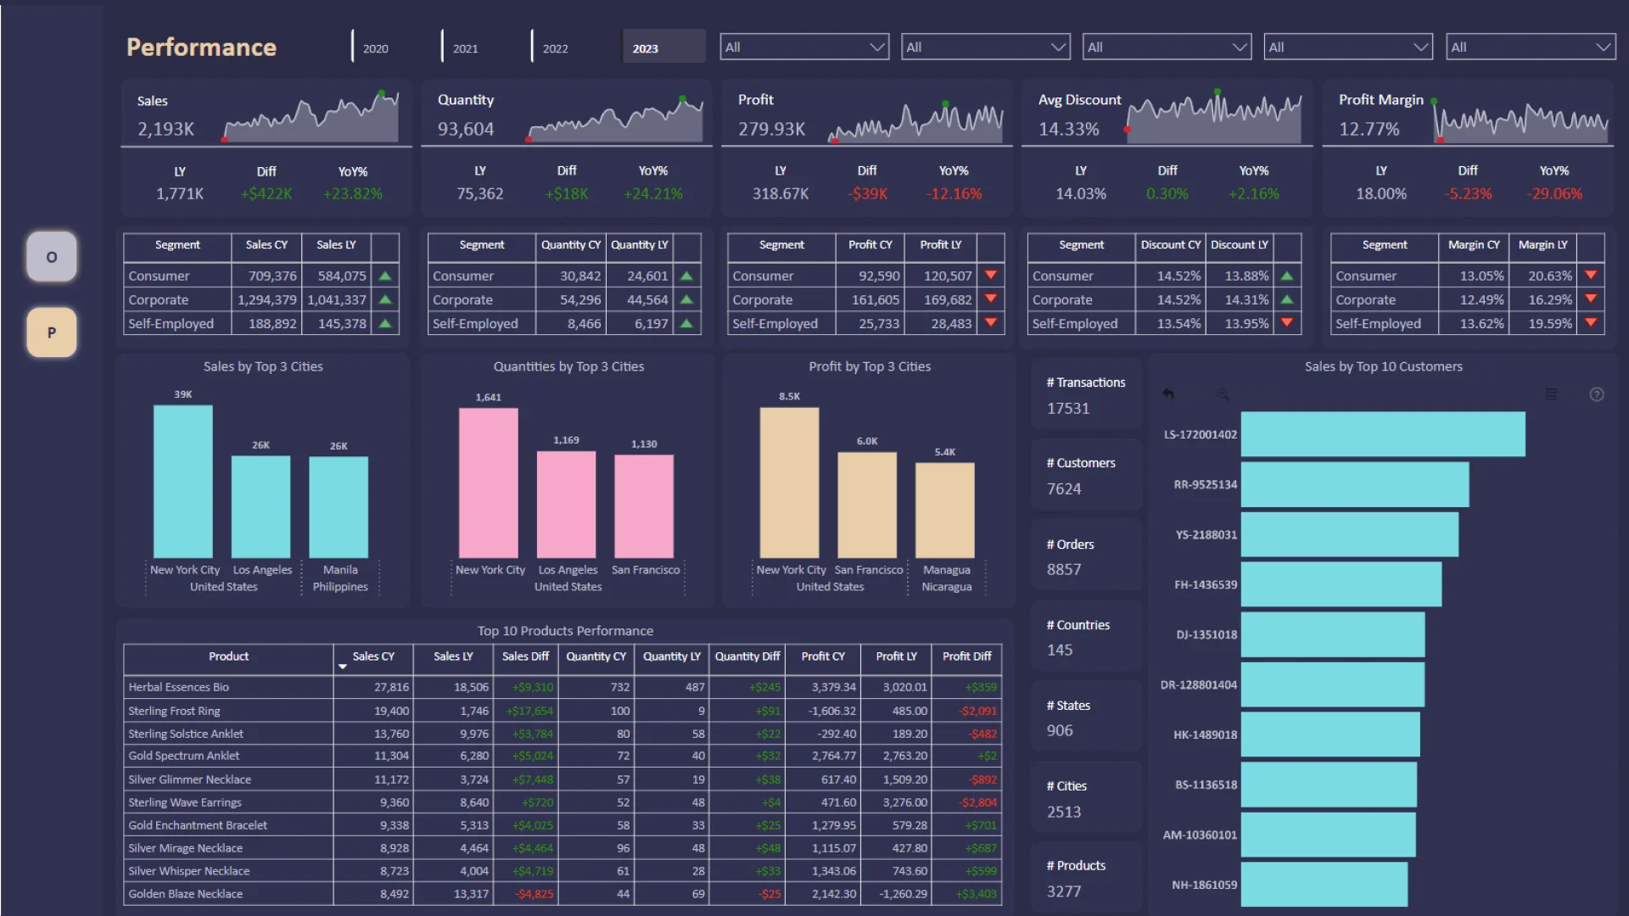Click the sort arrow under Sales CY in products table
The width and height of the screenshot is (1629, 916).
(x=343, y=667)
